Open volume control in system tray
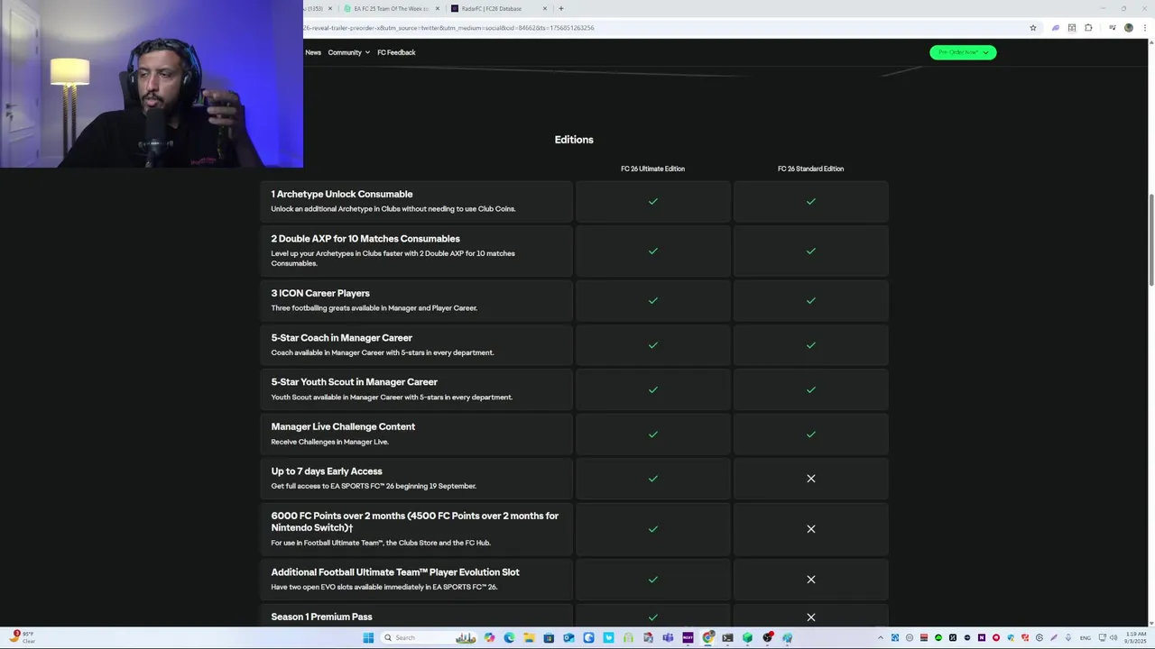Screen dimensions: 1155x649 pos(1113,638)
